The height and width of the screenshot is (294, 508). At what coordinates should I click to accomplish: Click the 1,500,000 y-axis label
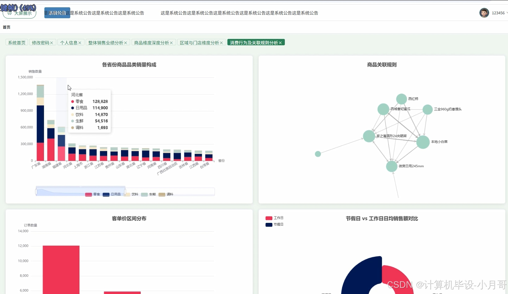[26, 77]
